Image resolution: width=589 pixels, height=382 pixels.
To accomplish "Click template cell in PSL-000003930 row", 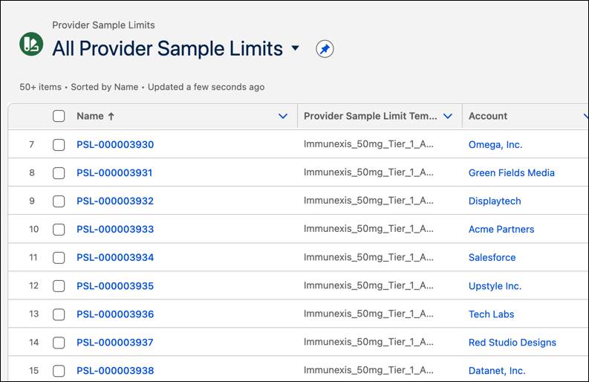I will (368, 144).
